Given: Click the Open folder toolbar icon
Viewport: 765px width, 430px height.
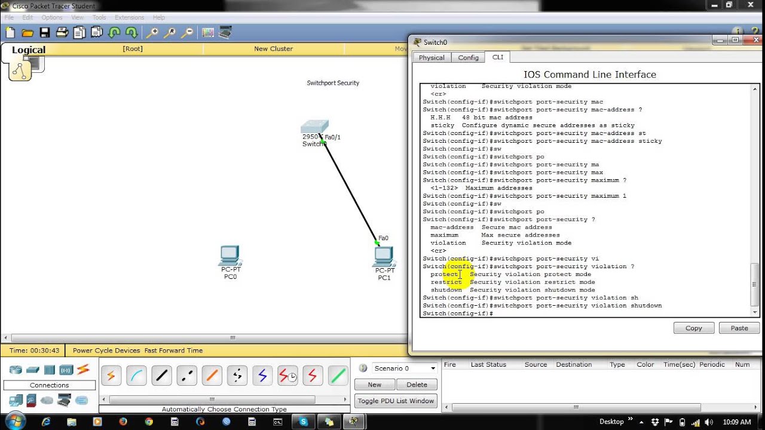Looking at the screenshot, I should (x=27, y=32).
